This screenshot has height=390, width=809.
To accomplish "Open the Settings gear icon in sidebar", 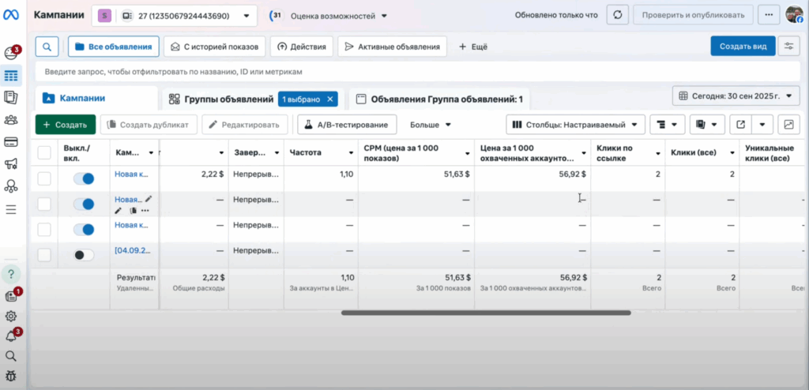I will pos(11,317).
